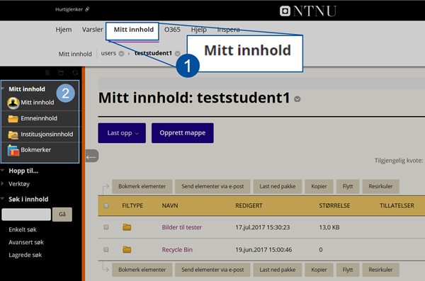Click the NTNU logo
Screen dimensions: 425x281
[x=308, y=11]
